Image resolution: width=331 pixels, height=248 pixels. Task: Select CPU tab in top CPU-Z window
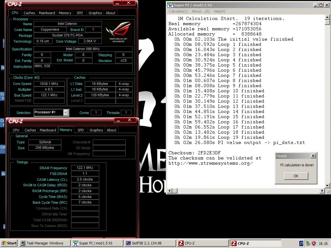click(15, 13)
